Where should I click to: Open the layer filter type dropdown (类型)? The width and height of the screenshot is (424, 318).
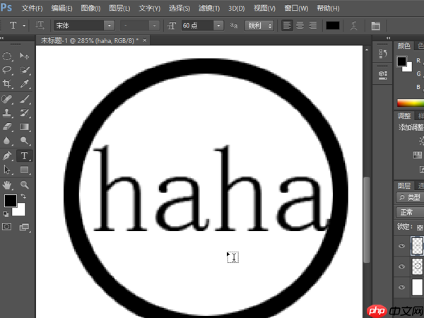coord(410,197)
